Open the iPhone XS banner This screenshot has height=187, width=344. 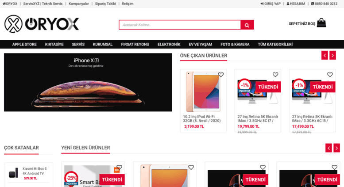88,82
